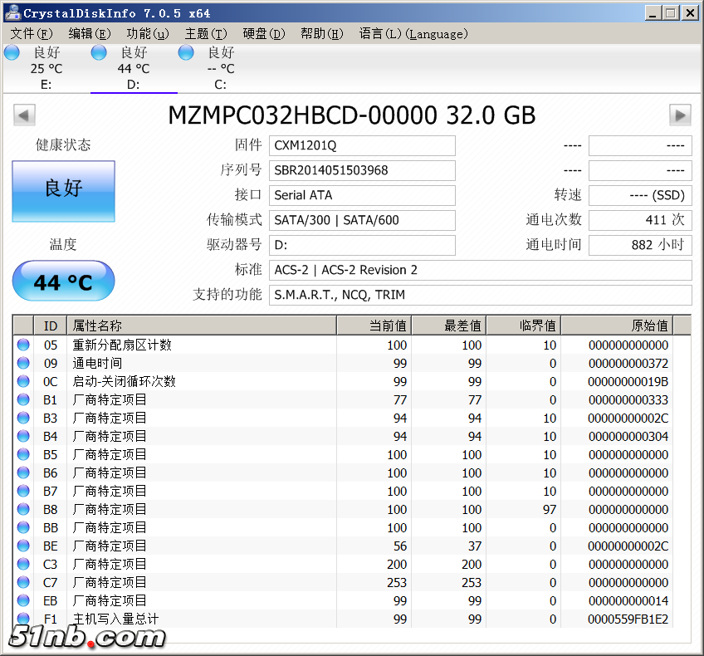
Task: Click the transfer mode field SATA/300 | SATA/600
Action: (362, 220)
